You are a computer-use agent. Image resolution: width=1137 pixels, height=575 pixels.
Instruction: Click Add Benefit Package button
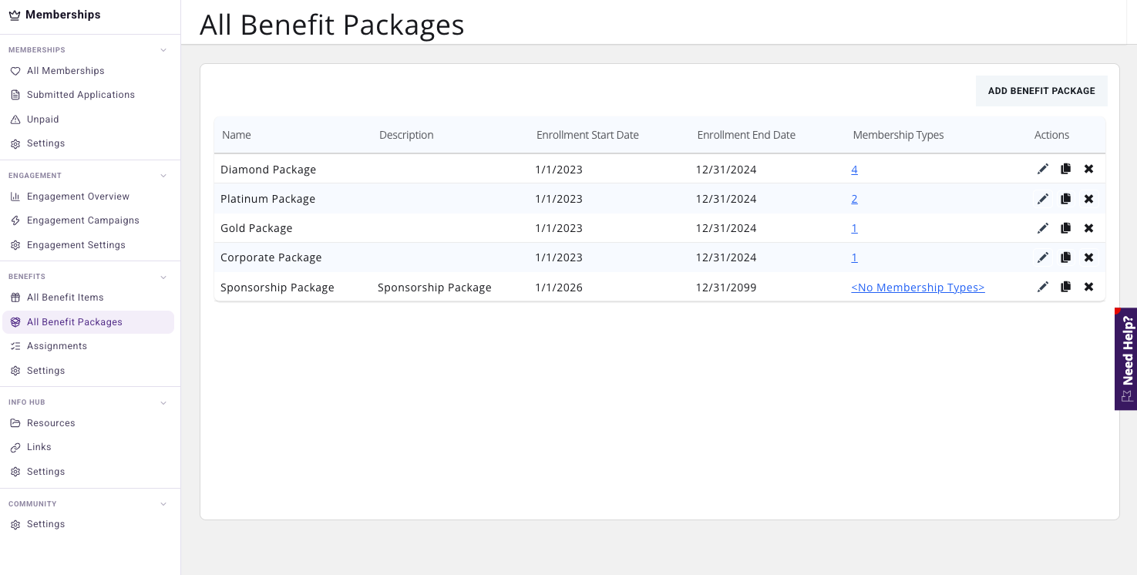[x=1041, y=91]
